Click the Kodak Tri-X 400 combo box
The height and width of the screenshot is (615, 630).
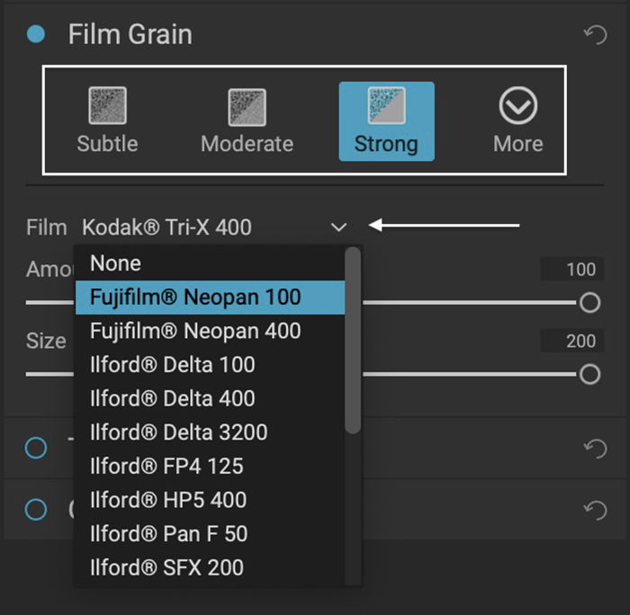pos(205,227)
